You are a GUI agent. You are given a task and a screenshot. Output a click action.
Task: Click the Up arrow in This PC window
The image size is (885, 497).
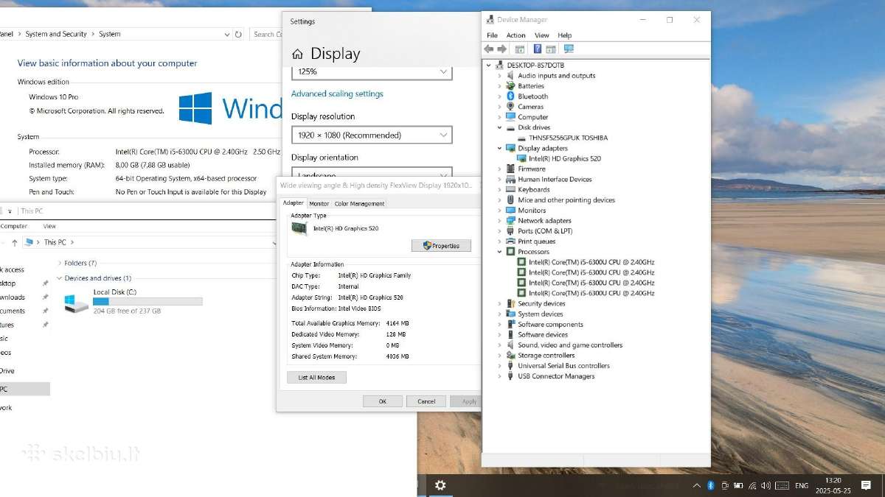tap(14, 242)
